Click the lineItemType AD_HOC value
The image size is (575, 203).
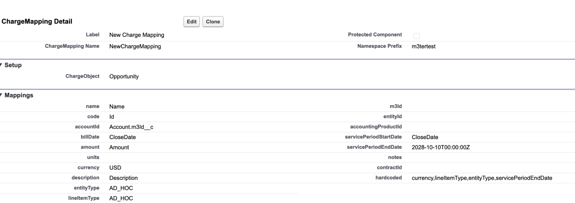tap(121, 198)
